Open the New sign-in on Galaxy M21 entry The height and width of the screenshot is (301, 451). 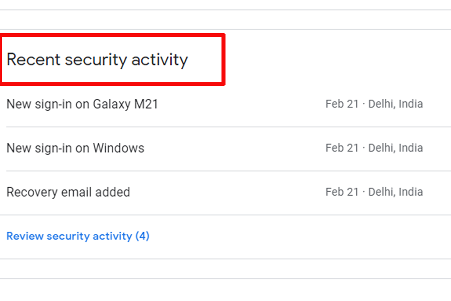pyautogui.click(x=82, y=104)
